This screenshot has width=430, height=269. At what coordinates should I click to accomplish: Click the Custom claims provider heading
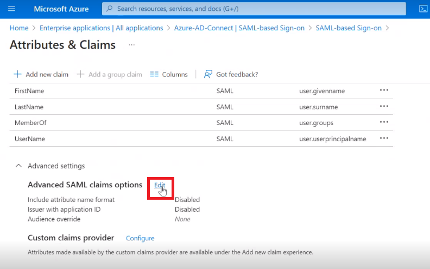[71, 238]
